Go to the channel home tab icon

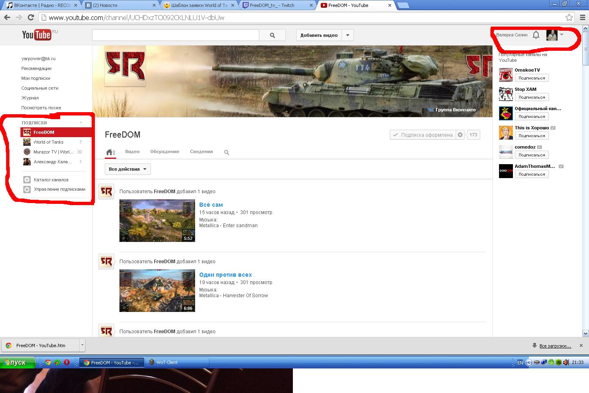click(x=110, y=152)
